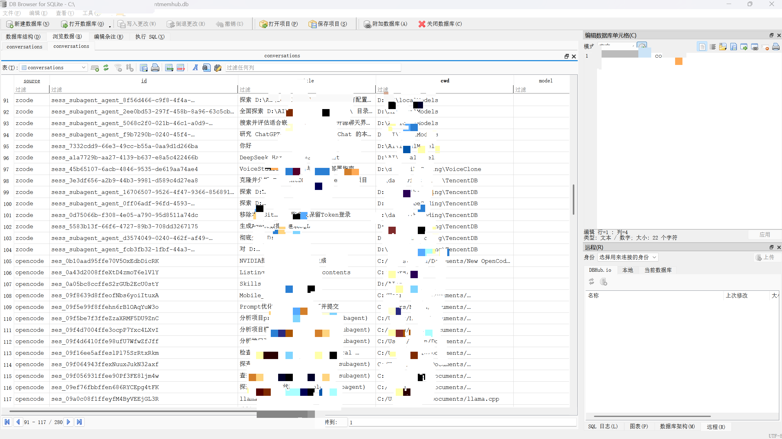Delete the current record with red row icon

pyautogui.click(x=181, y=68)
